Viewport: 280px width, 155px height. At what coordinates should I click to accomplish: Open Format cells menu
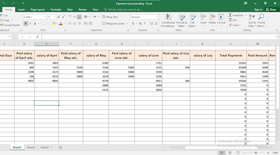pyautogui.click(x=221, y=21)
